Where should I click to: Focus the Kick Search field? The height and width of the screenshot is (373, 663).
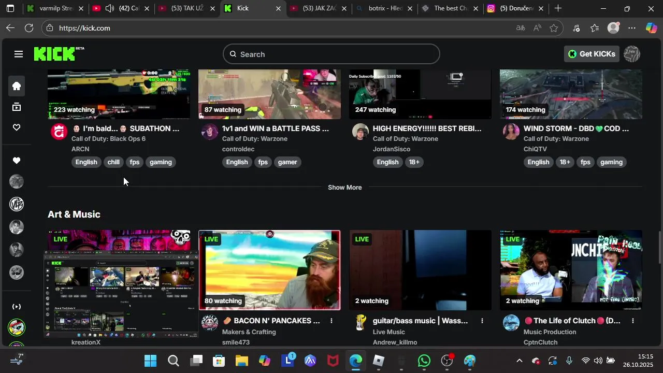pos(331,54)
